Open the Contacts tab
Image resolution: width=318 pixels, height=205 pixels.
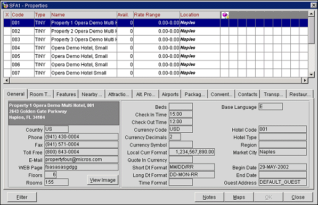[248, 95]
